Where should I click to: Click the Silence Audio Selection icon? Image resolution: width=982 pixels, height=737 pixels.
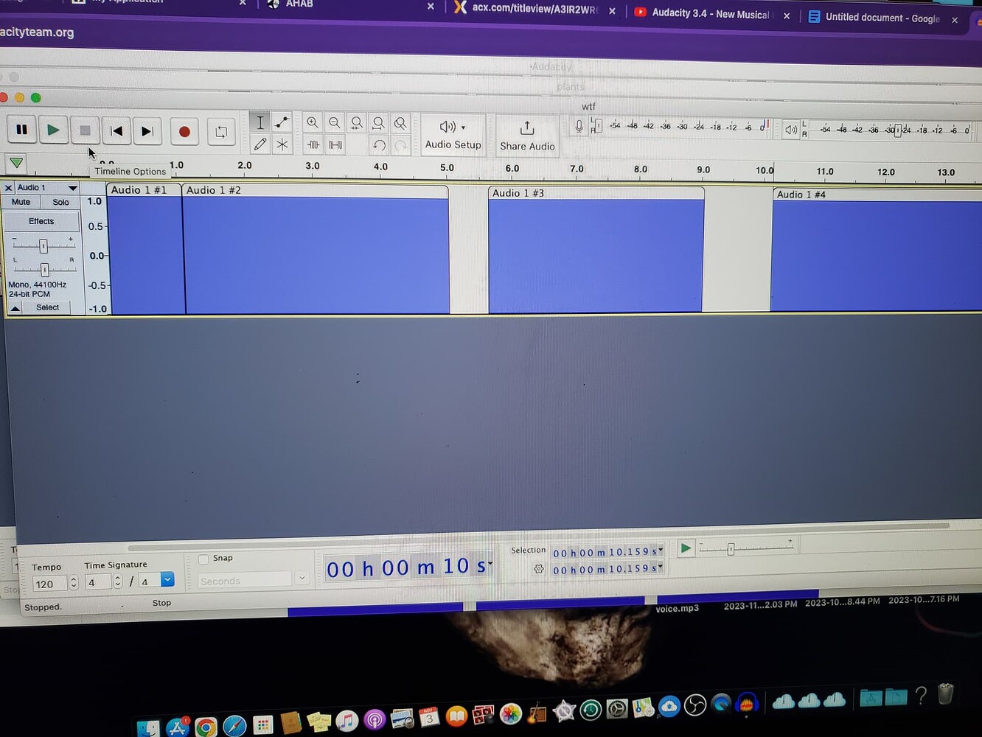coord(335,144)
